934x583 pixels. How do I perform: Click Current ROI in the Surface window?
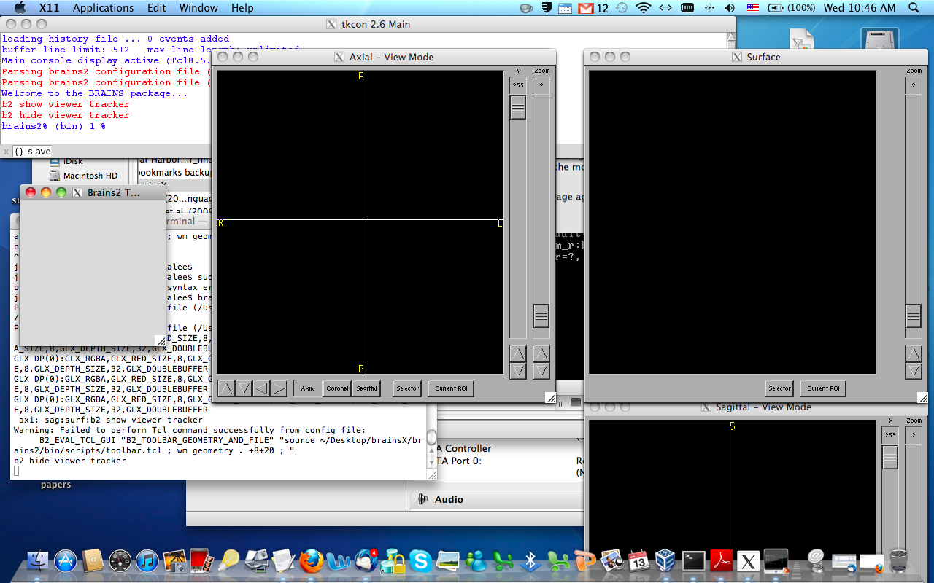[823, 388]
